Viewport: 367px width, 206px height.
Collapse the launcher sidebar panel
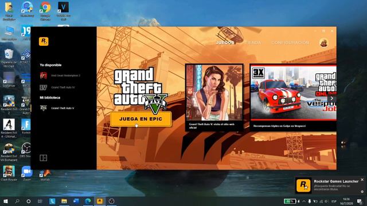[x=44, y=158]
